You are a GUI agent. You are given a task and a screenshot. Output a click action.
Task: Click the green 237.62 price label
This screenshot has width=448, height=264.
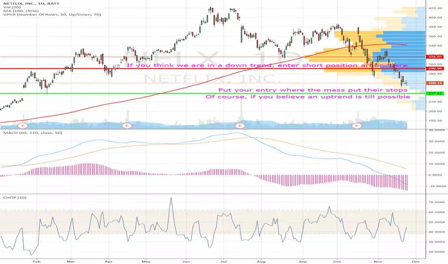[x=435, y=93]
